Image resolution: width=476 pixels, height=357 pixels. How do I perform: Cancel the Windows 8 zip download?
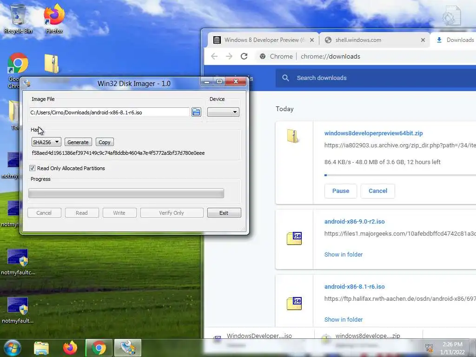point(377,191)
